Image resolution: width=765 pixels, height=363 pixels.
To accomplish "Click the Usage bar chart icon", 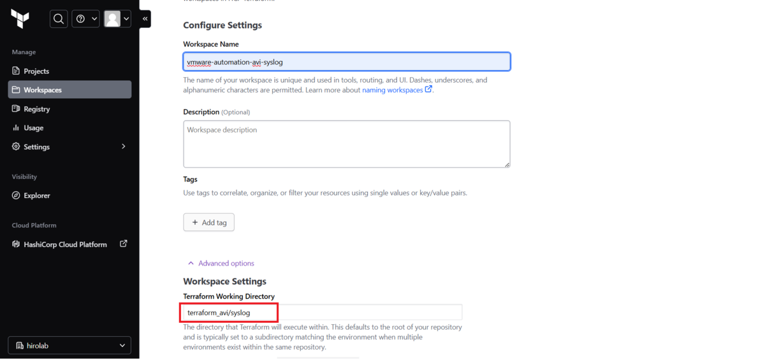I will 16,127.
